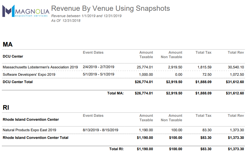Screen dimensions: 252x157
Task: Select the RI state section heading
Action: (x=6, y=108)
